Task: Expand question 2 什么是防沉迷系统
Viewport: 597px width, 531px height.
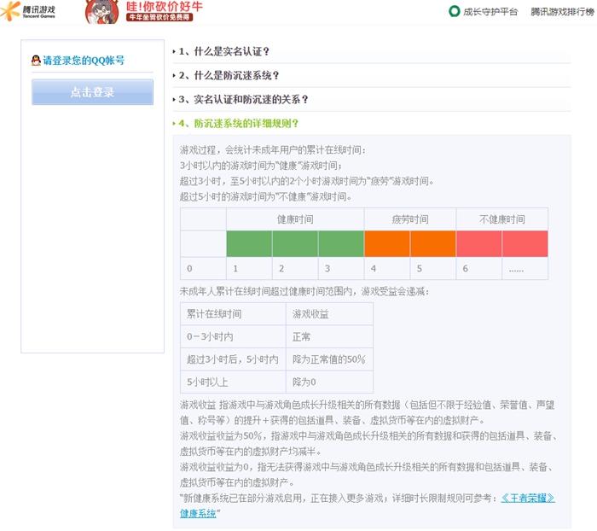Action: point(229,76)
